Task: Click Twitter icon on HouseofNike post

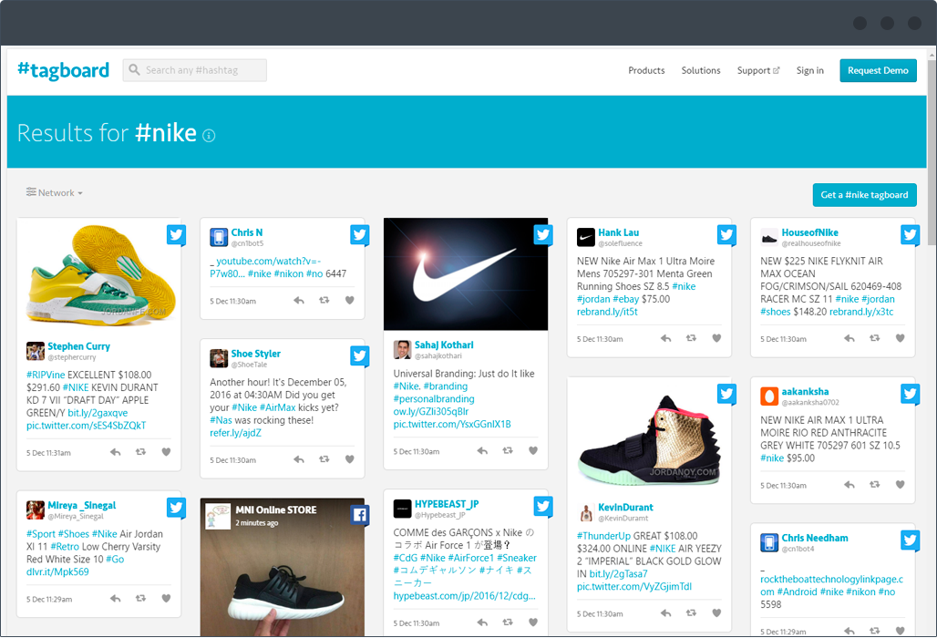Action: (910, 235)
